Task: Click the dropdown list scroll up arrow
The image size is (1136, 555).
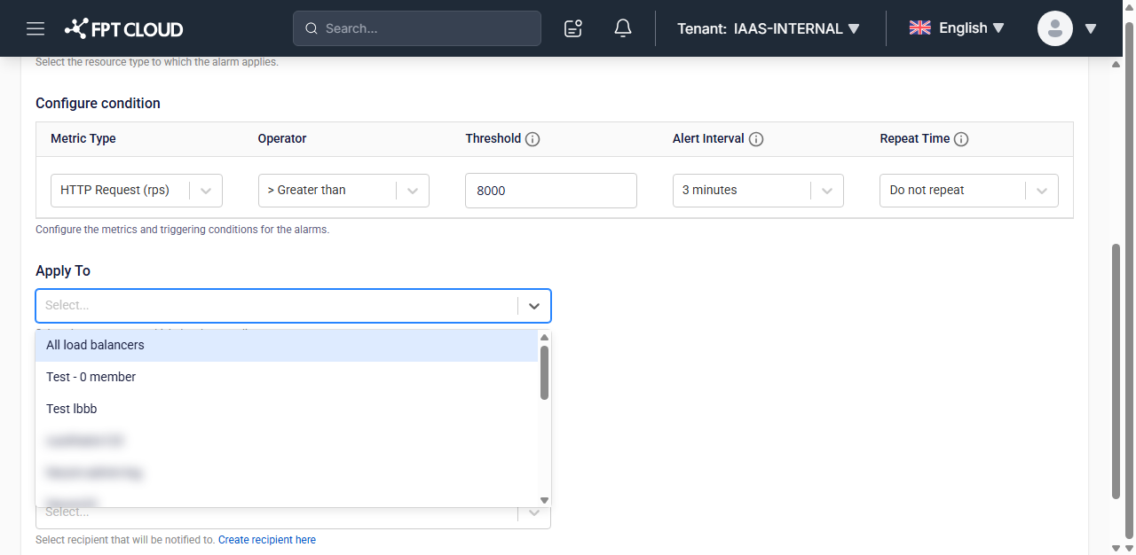Action: click(545, 337)
